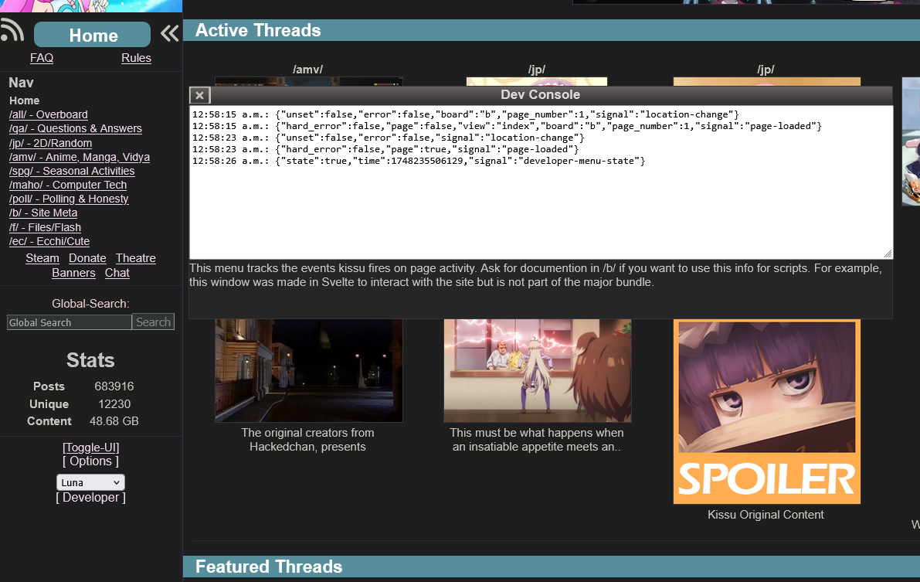The width and height of the screenshot is (920, 582).
Task: Go to /f/ - Files/Flash board
Action: tap(45, 227)
